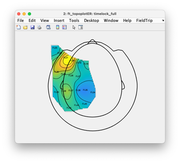
Task: Open the View menu
Action: click(x=45, y=21)
